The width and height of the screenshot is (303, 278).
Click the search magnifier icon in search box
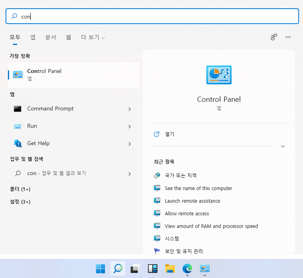[14, 16]
